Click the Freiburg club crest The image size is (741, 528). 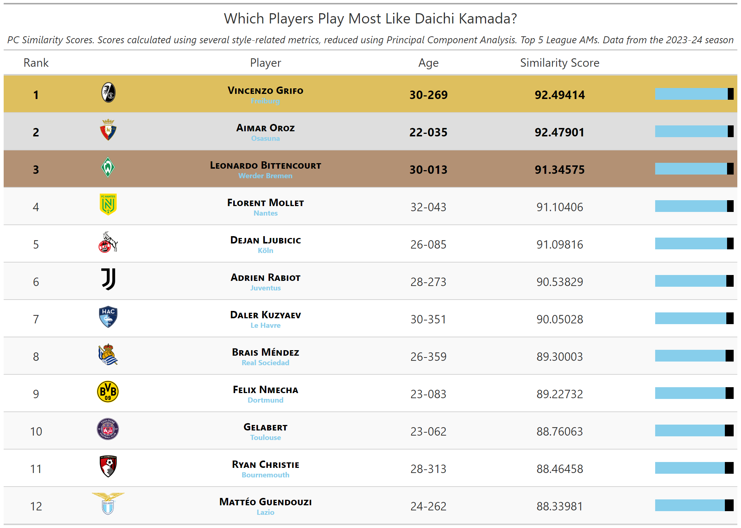tap(108, 92)
